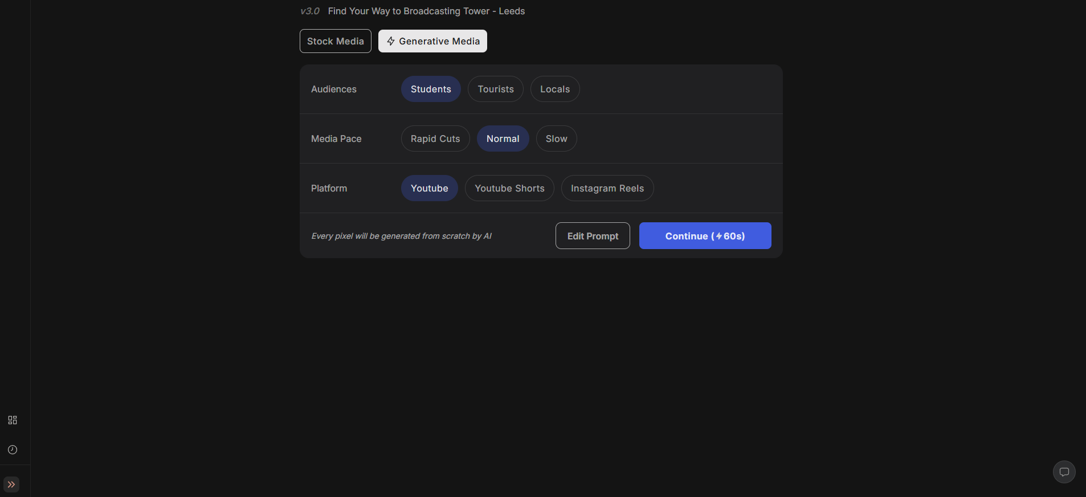This screenshot has height=497, width=1086.
Task: Choose Rapid Cuts media pace
Action: tap(435, 138)
